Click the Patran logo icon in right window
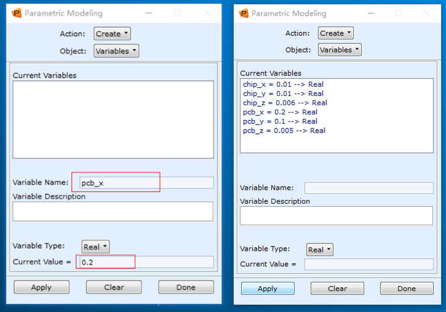The image size is (446, 312). 244,14
